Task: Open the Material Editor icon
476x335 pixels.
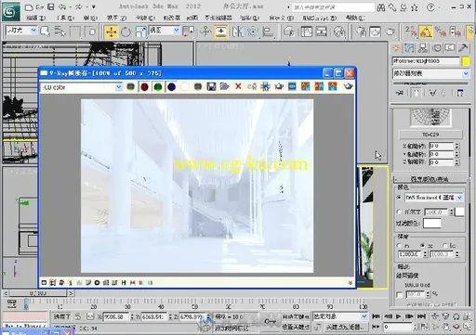Action: pos(339,32)
